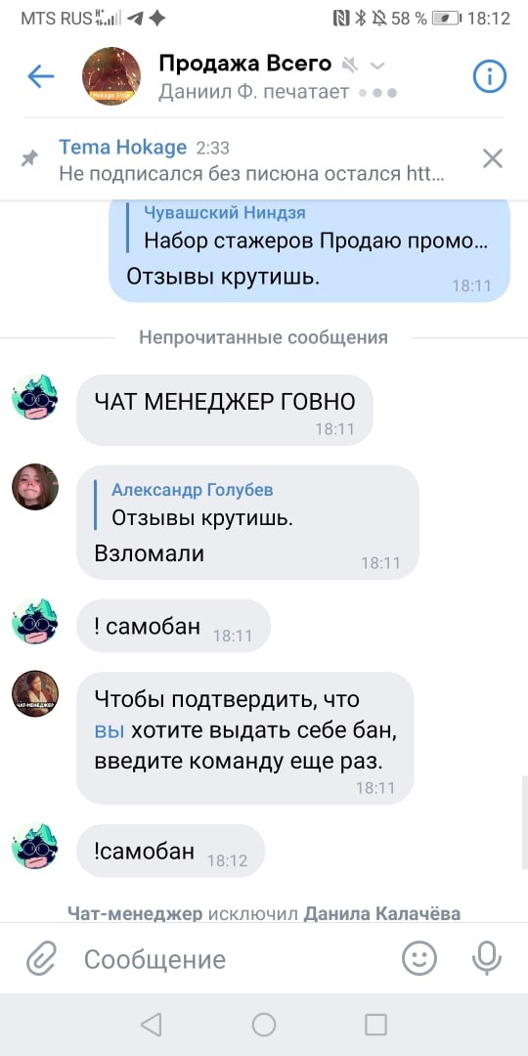
Task: Tap the pin icon beside pinned message
Action: pyautogui.click(x=29, y=159)
